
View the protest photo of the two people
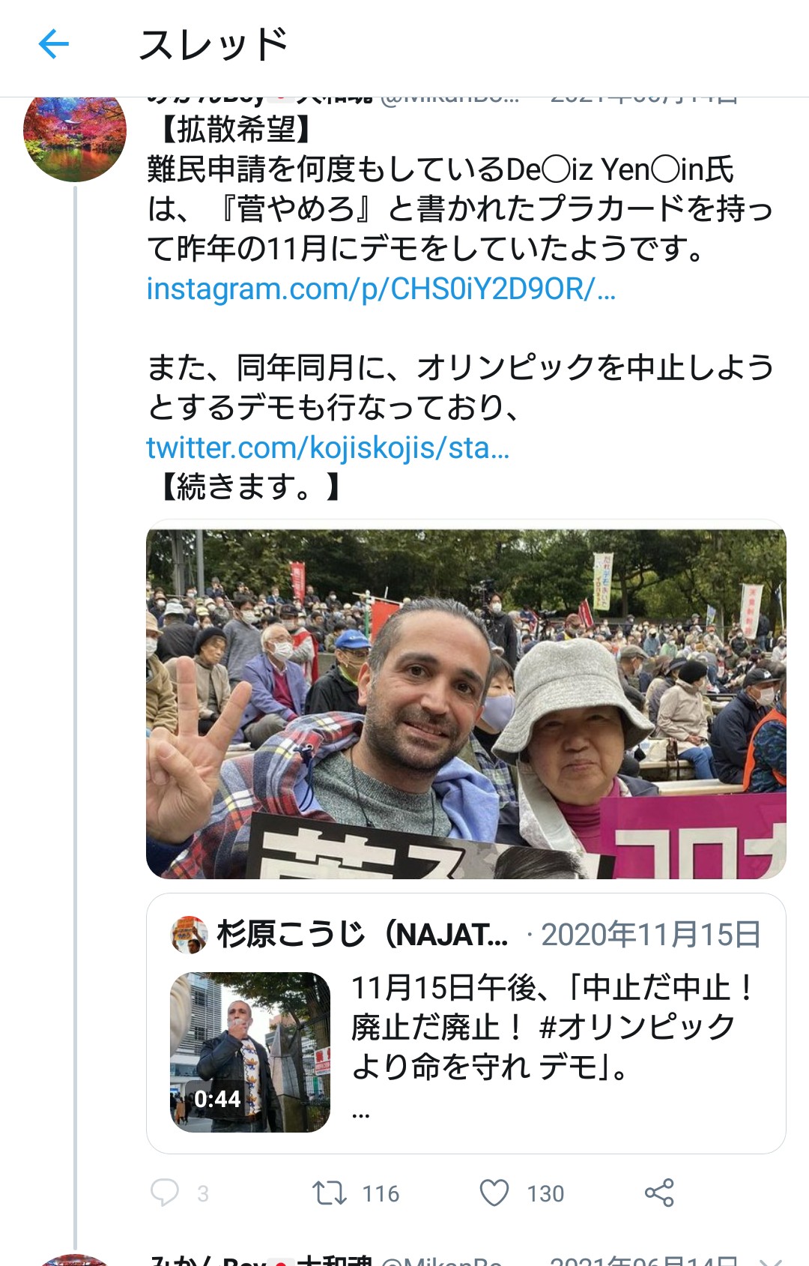pyautogui.click(x=466, y=704)
